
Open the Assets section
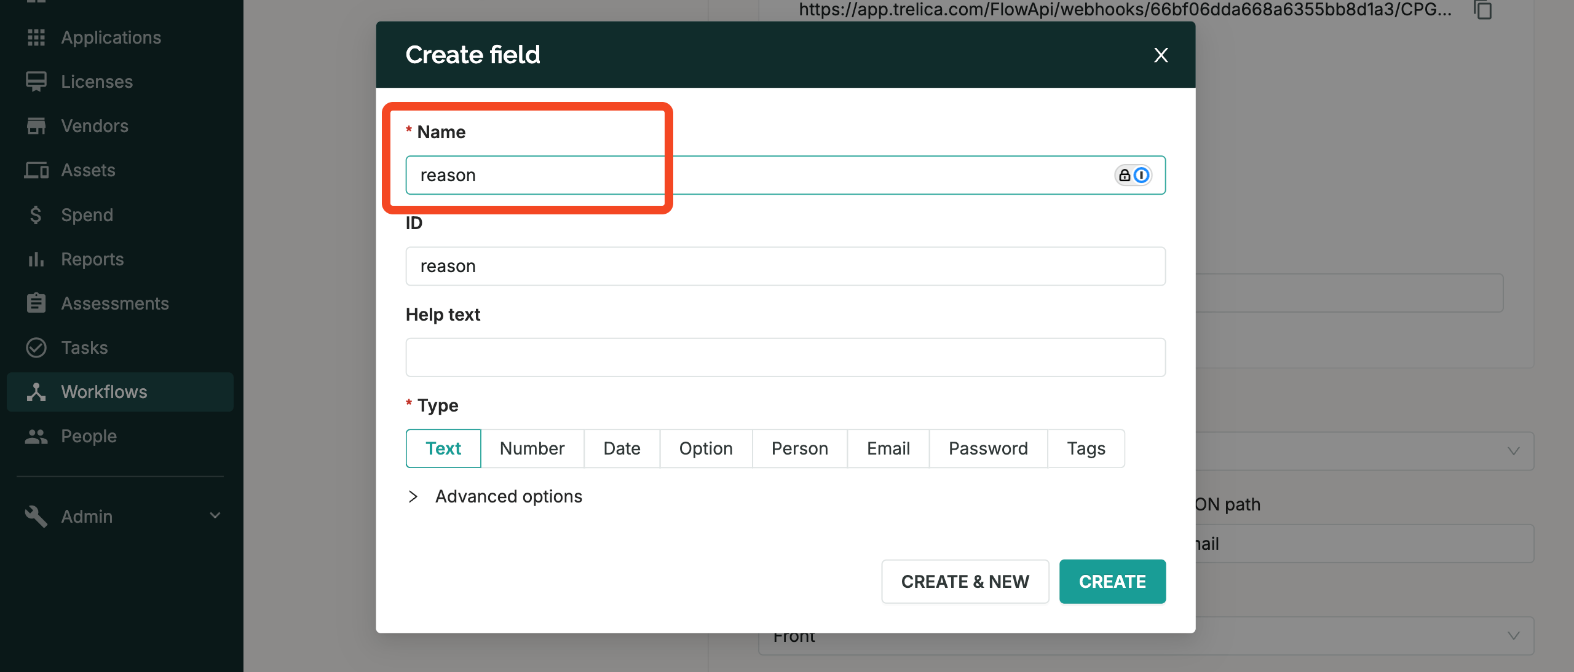click(x=88, y=170)
